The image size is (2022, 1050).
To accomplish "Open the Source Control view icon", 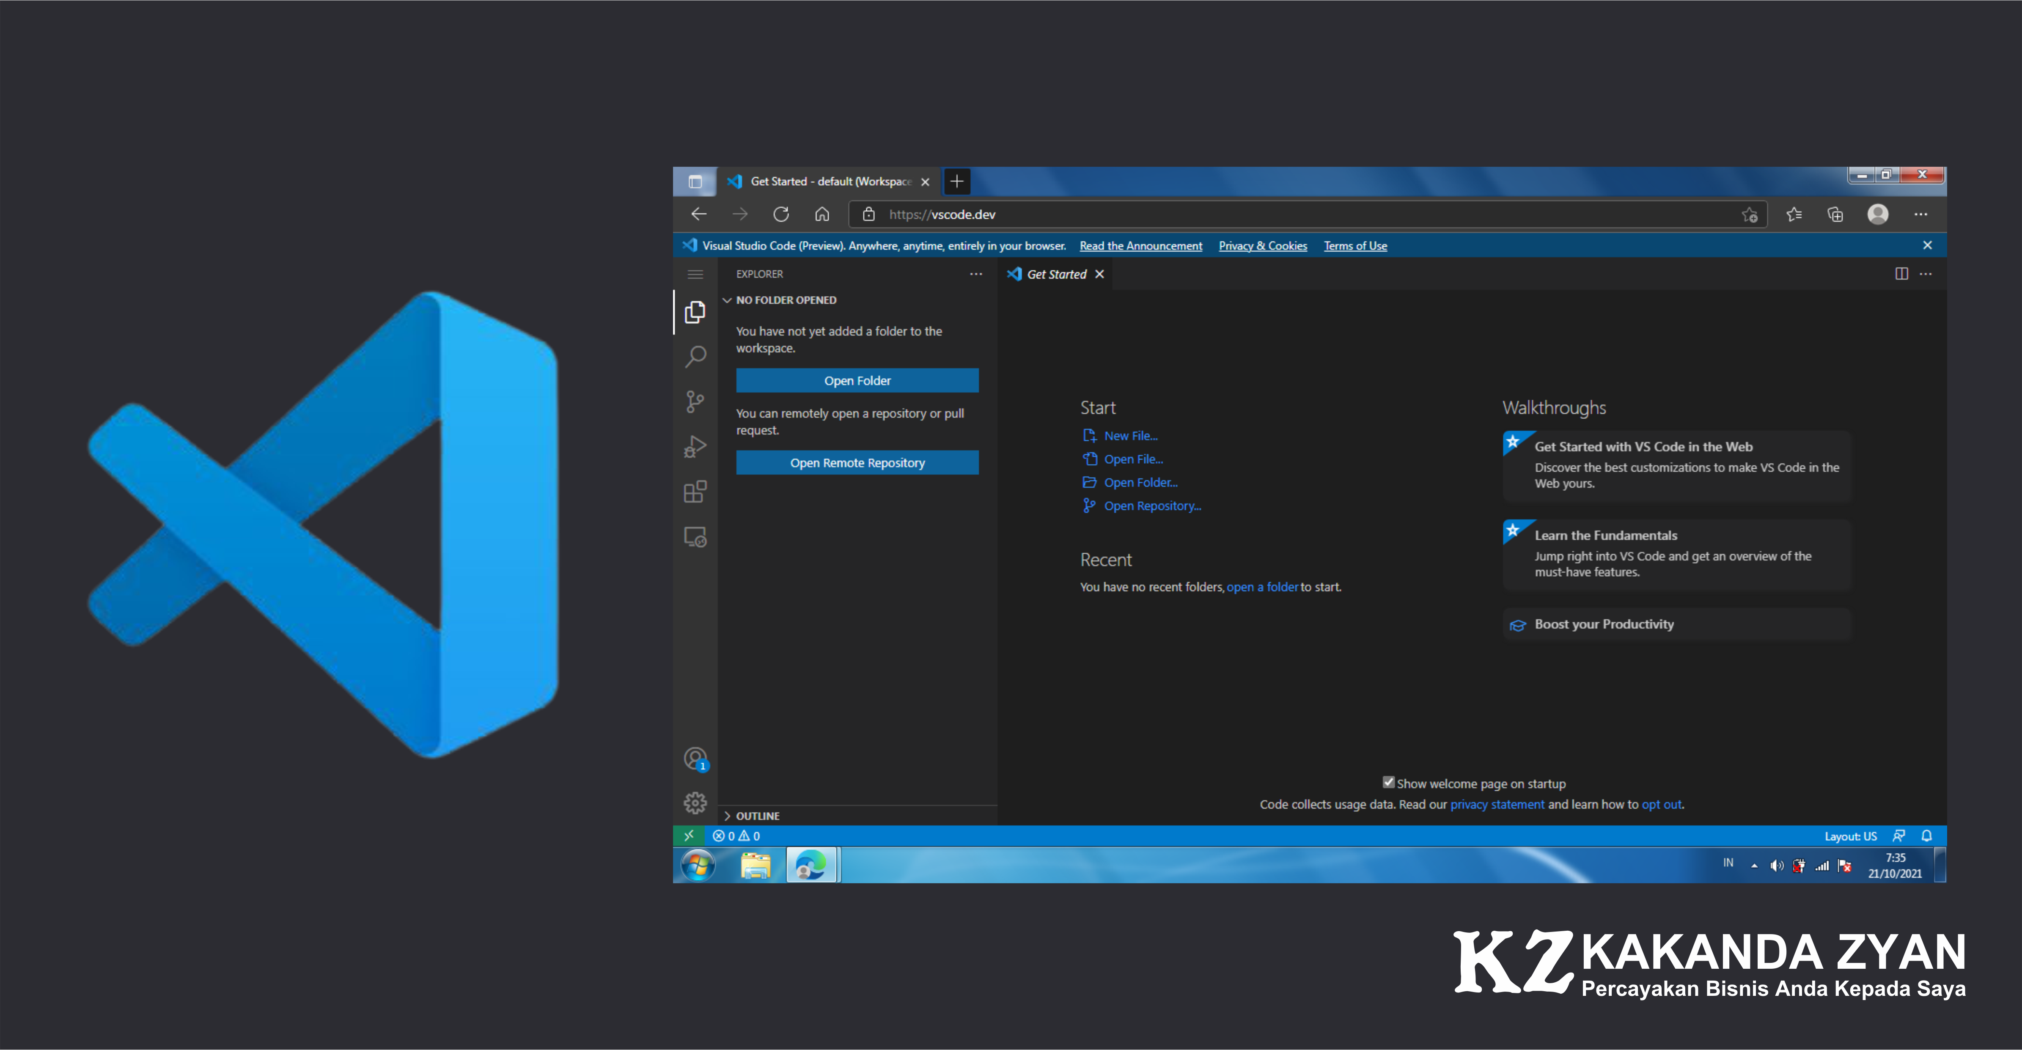I will [x=695, y=402].
